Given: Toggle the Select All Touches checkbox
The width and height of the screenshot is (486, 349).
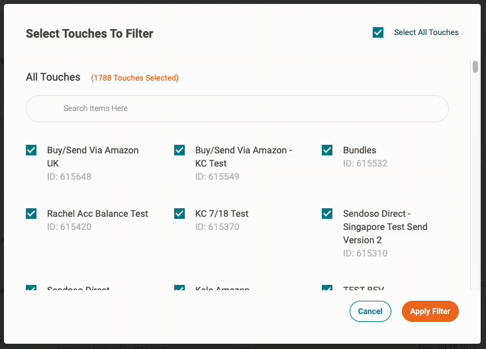Looking at the screenshot, I should click(x=378, y=32).
